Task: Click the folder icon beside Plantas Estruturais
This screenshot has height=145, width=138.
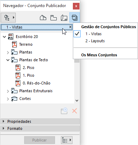Action: click(x=14, y=91)
